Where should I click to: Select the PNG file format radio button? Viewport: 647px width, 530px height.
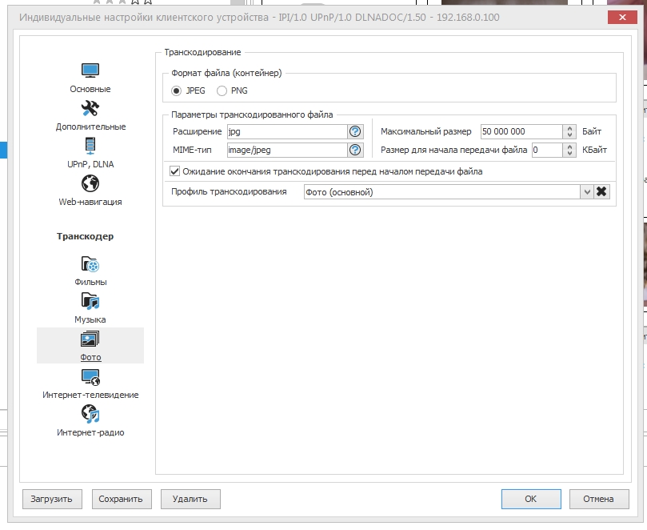(x=222, y=91)
